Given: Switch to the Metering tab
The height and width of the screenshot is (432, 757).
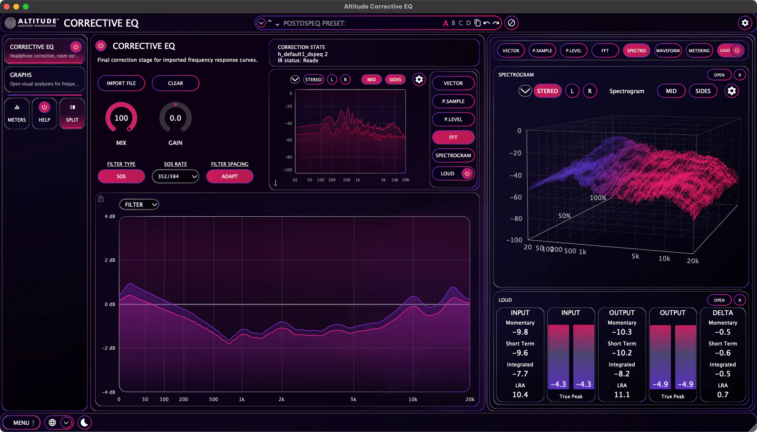Looking at the screenshot, I should click(x=699, y=50).
